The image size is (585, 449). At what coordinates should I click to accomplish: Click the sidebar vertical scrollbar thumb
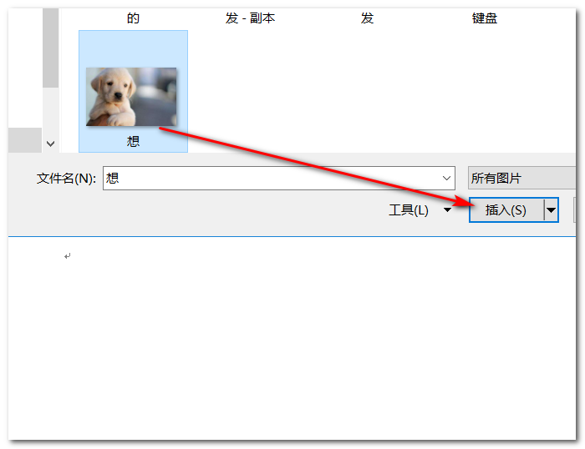(51, 48)
